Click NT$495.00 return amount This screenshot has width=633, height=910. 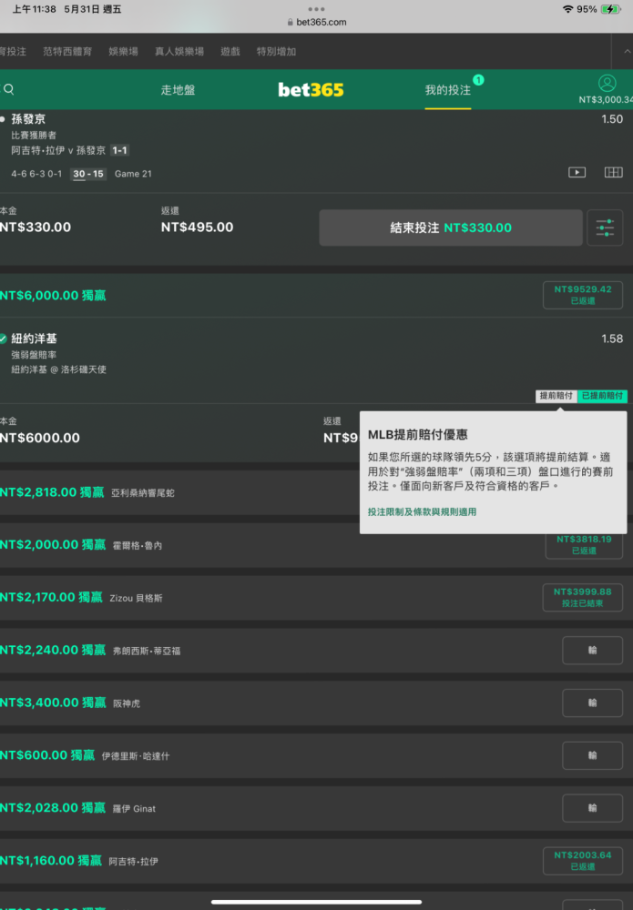pyautogui.click(x=197, y=227)
